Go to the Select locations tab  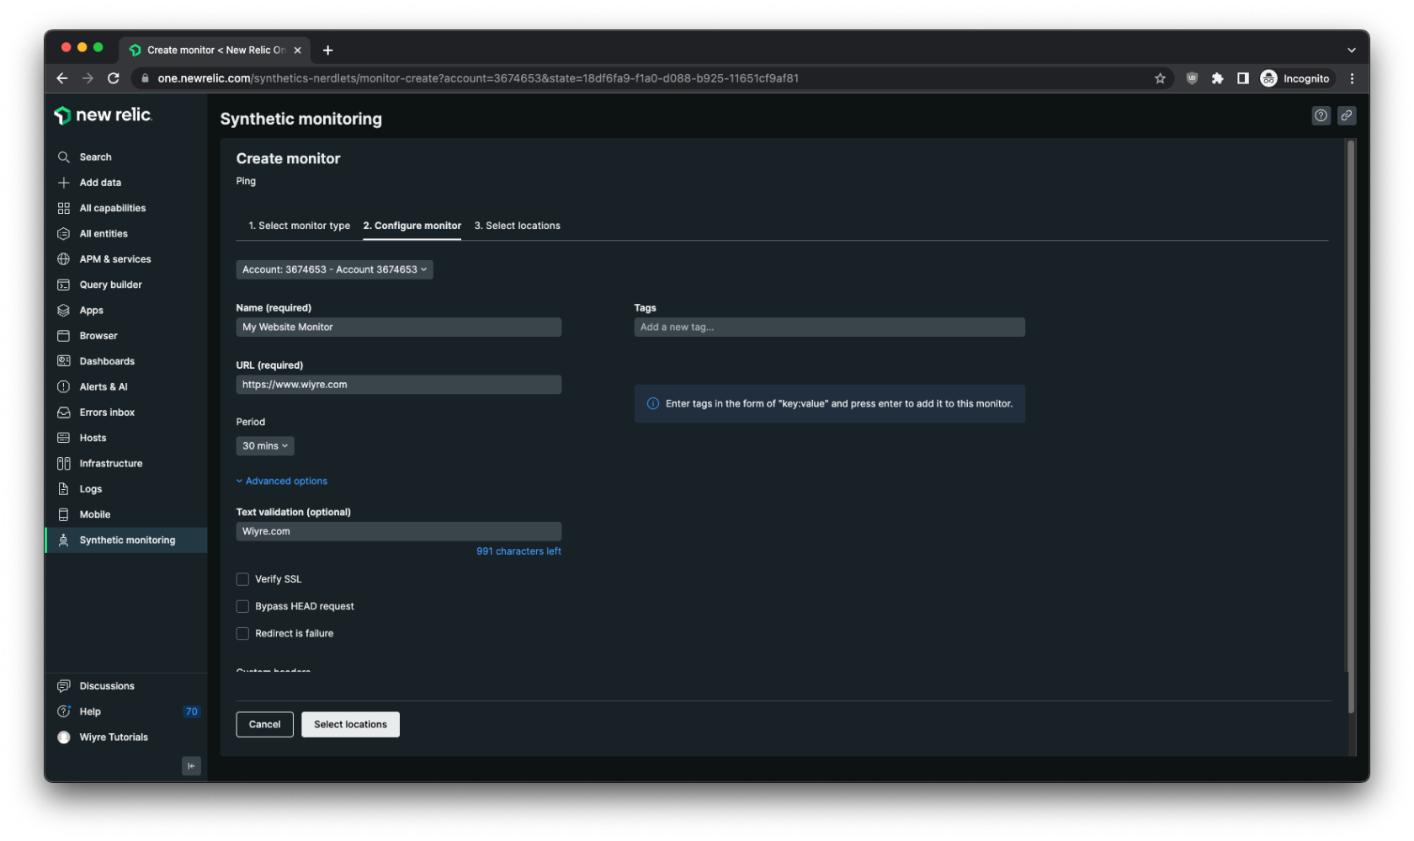coord(517,226)
